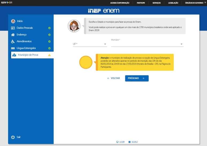Click the Dados Pessoais ID card icon
Image resolution: width=207 pixels, height=146 pixels.
[x=13, y=28]
